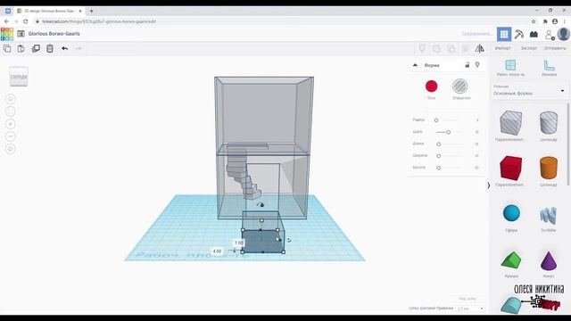Set shape to Hole mode

[460, 86]
